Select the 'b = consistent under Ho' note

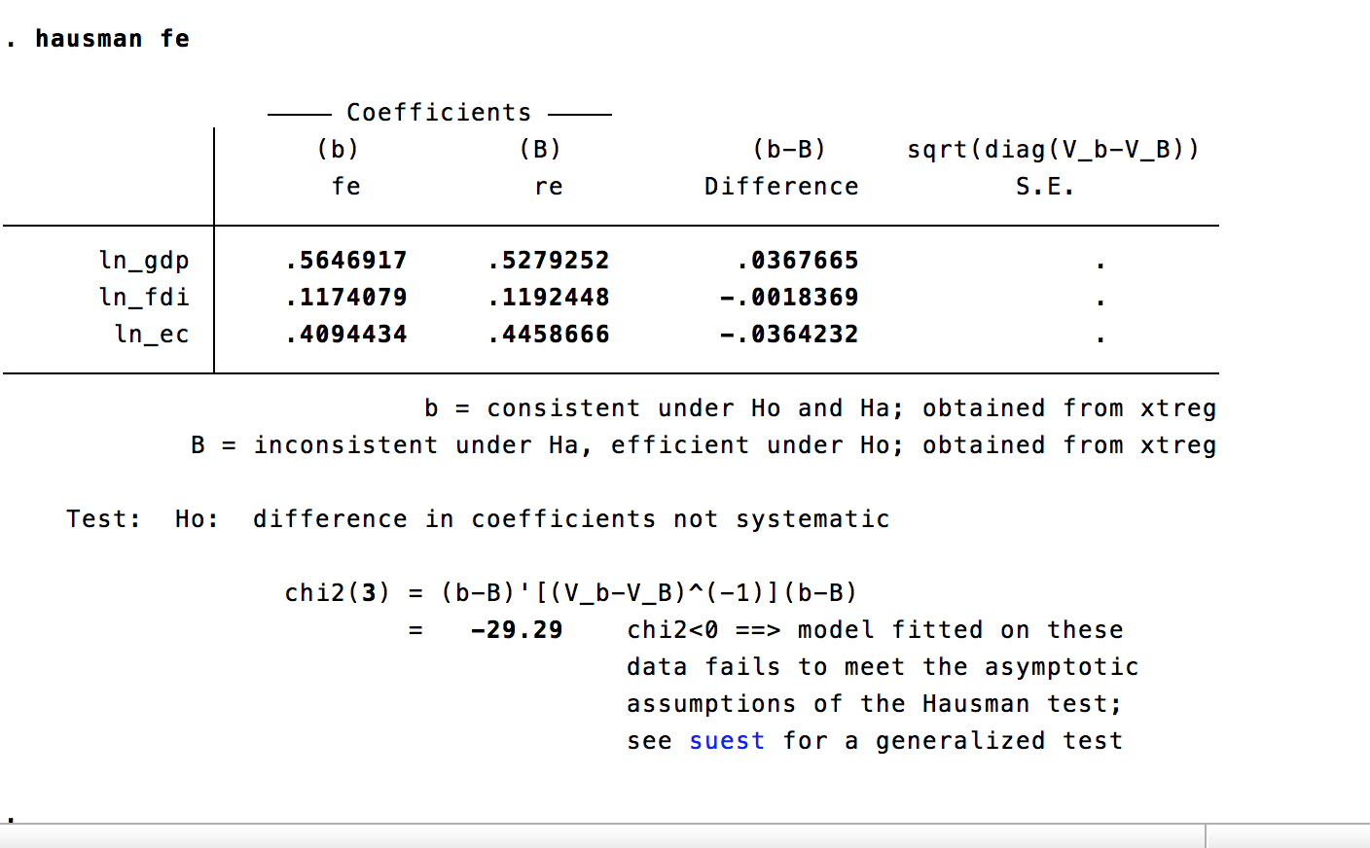pyautogui.click(x=820, y=408)
